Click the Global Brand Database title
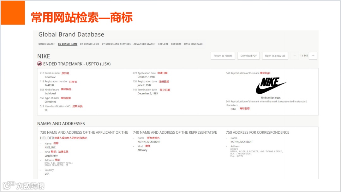341x192 pixels. point(71,35)
